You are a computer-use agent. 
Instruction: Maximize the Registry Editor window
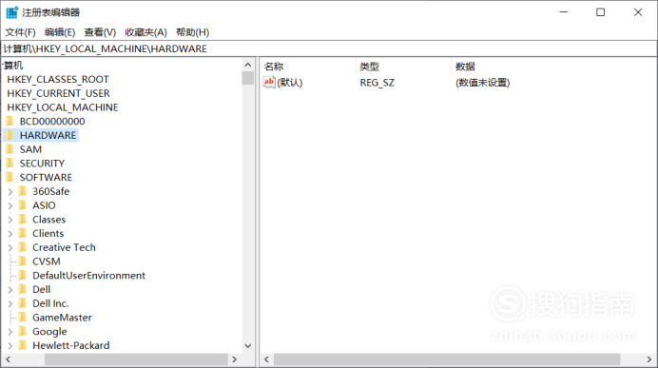pos(601,12)
